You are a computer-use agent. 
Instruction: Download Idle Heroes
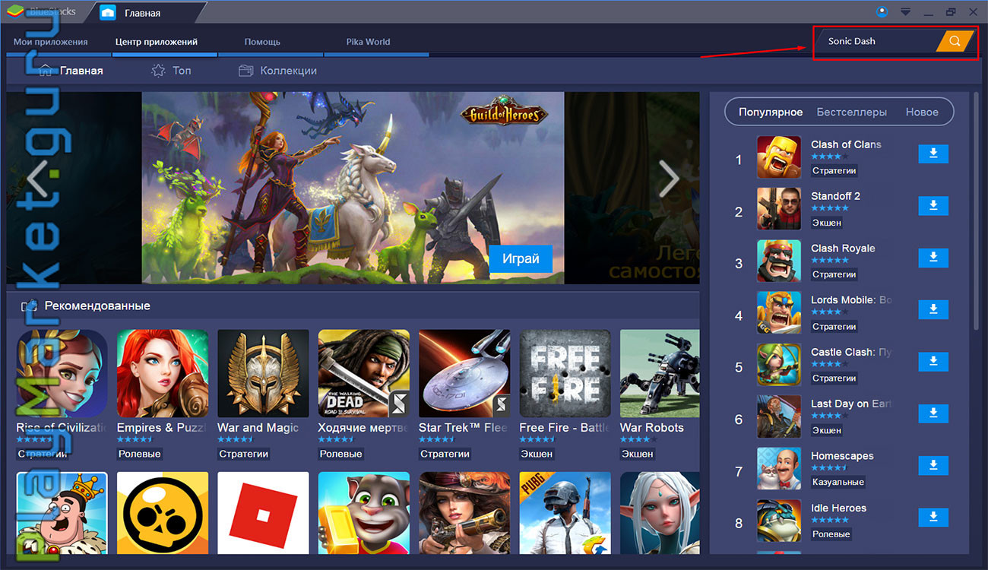pos(933,518)
